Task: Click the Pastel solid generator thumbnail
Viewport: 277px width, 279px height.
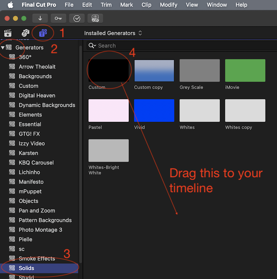Action: pyautogui.click(x=108, y=111)
